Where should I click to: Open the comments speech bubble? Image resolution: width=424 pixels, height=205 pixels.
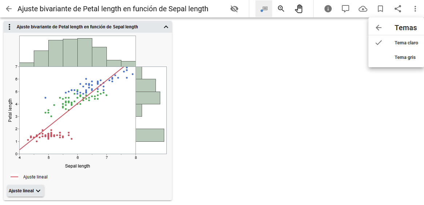click(x=346, y=9)
